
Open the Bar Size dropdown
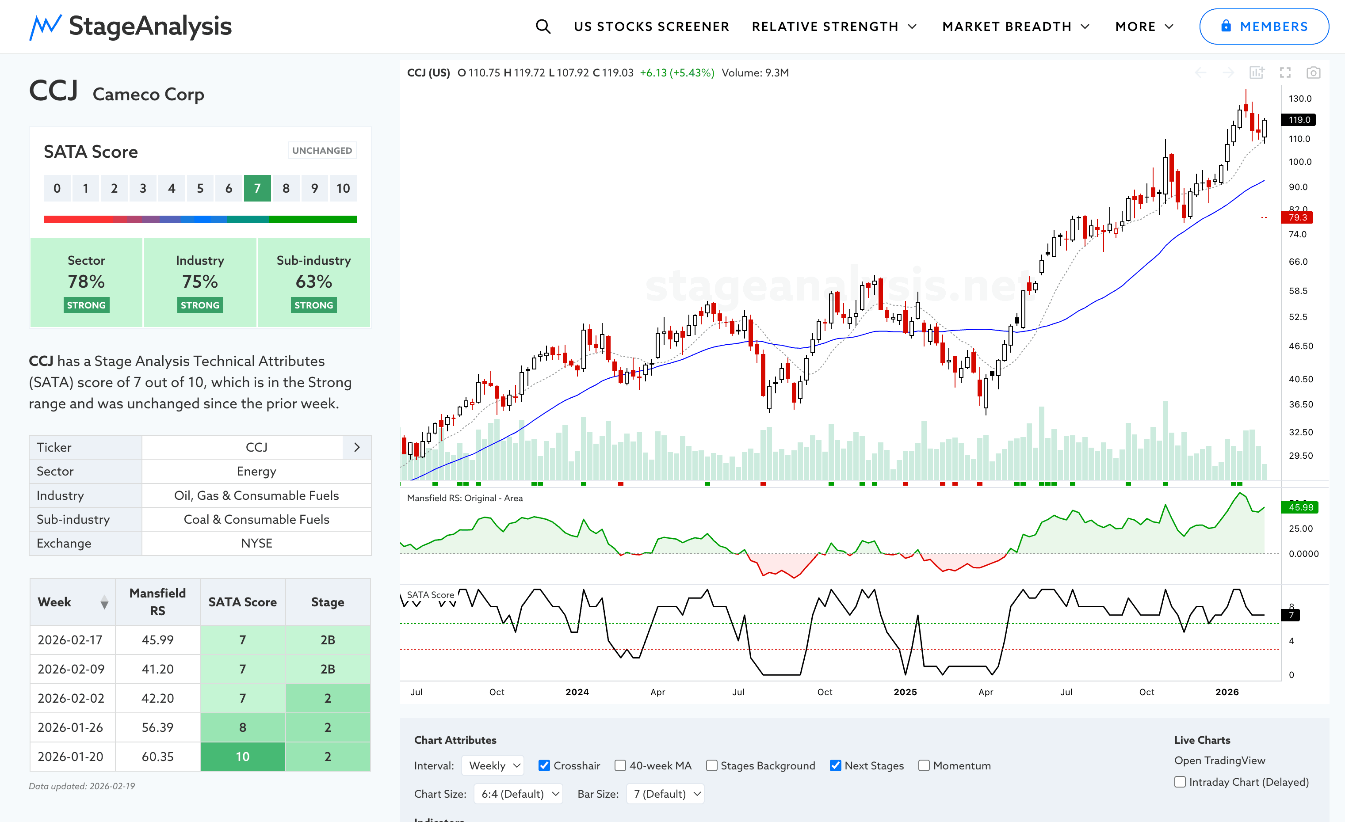click(665, 794)
